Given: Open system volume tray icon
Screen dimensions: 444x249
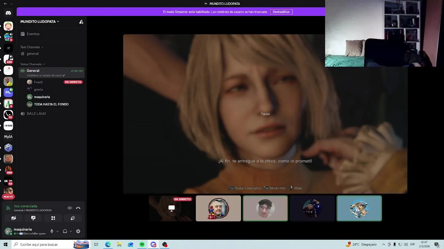Looking at the screenshot, I should pyautogui.click(x=406, y=245).
